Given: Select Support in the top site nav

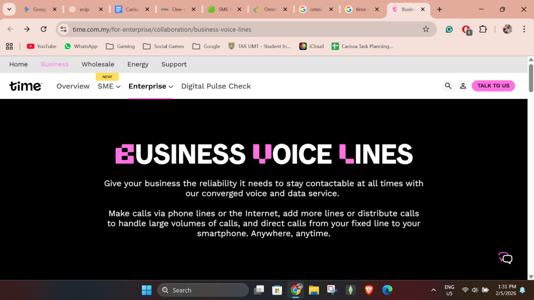Looking at the screenshot, I should pyautogui.click(x=174, y=64).
